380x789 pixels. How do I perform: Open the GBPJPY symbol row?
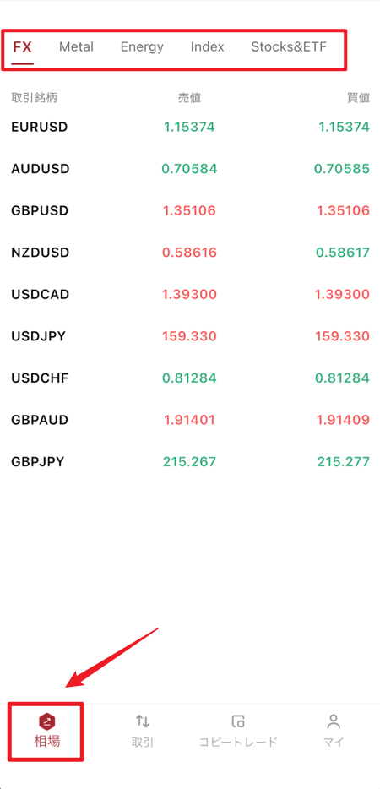(190, 461)
